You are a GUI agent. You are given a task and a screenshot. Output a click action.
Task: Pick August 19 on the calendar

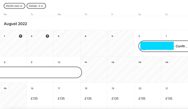coord(121,95)
